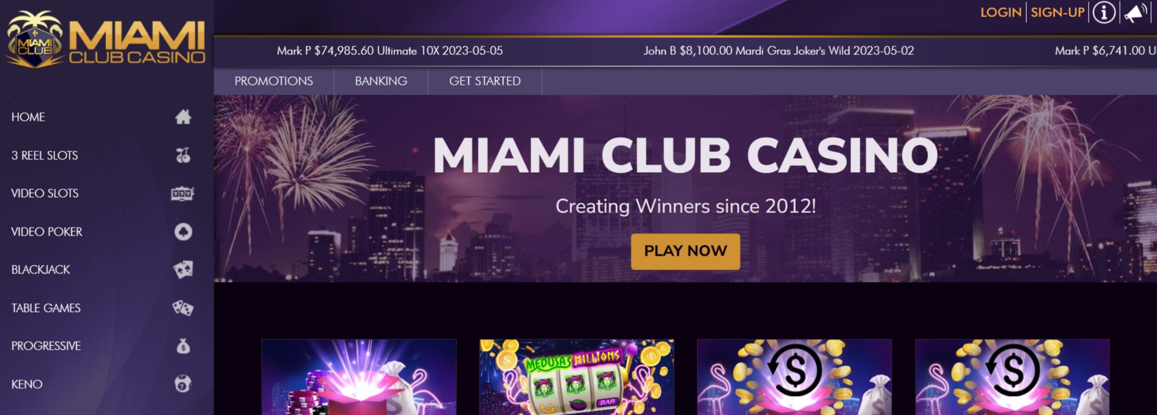Click the dice icon for Table Games
1157x415 pixels.
point(183,308)
